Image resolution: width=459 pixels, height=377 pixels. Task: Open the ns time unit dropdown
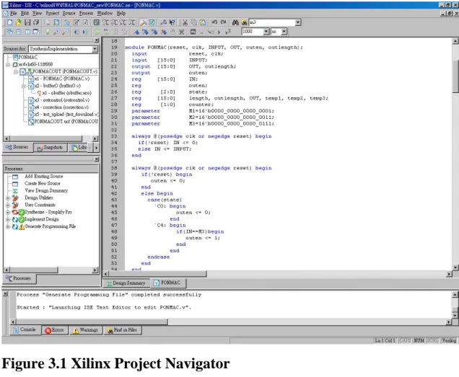click(x=284, y=32)
